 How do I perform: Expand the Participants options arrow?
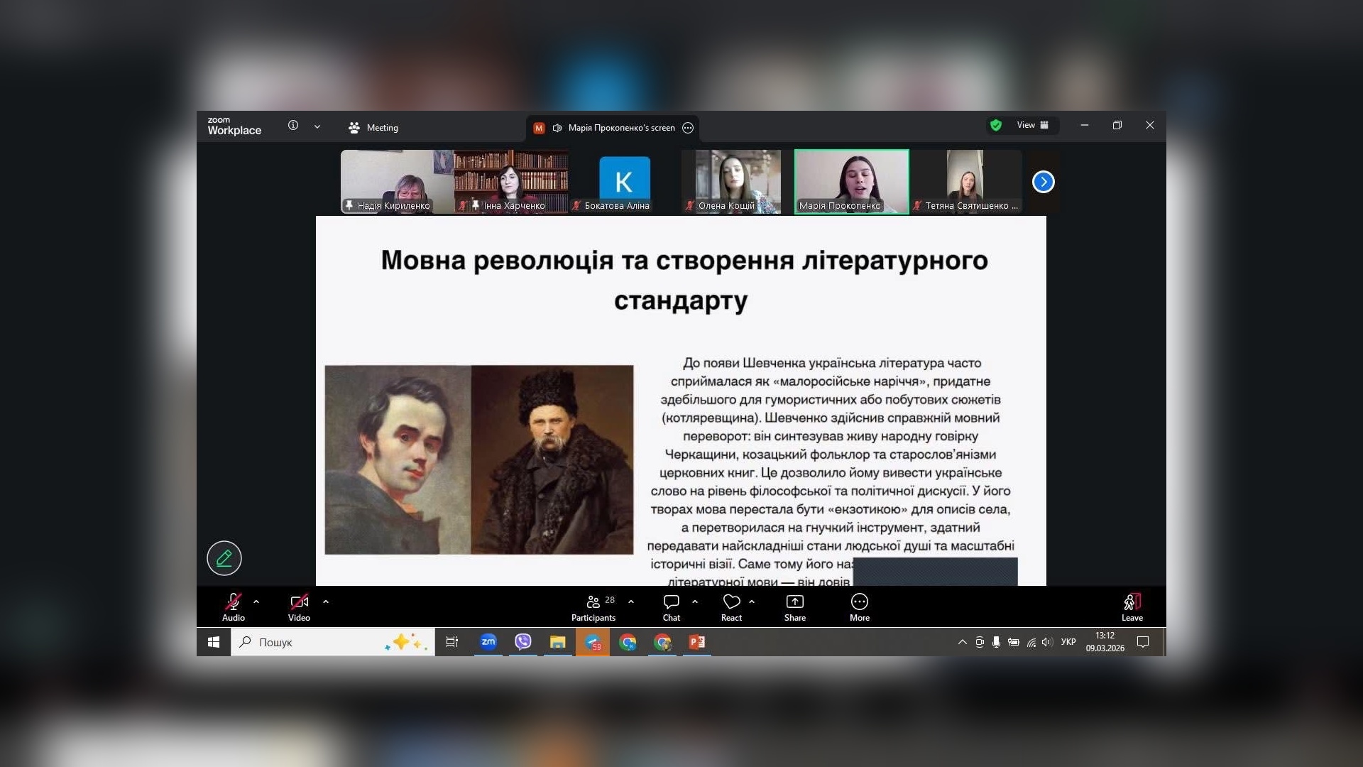pos(631,602)
